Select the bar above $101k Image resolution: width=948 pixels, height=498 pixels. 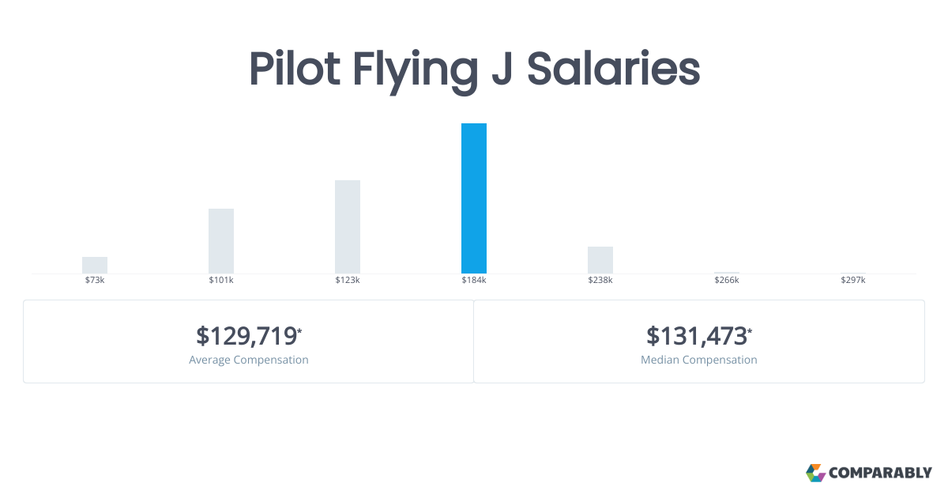pos(221,241)
